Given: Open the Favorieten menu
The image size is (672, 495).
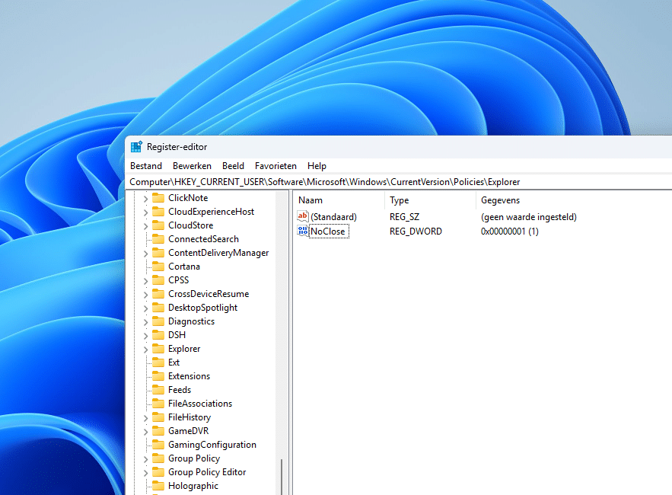Looking at the screenshot, I should 275,165.
